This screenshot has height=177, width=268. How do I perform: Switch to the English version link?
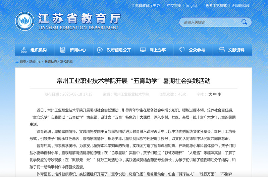192,6
